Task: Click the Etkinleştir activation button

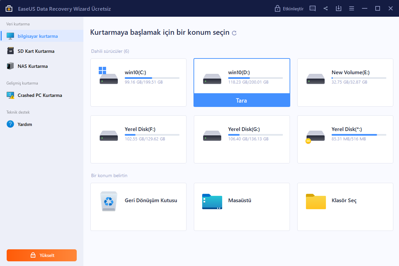Action: (x=289, y=9)
